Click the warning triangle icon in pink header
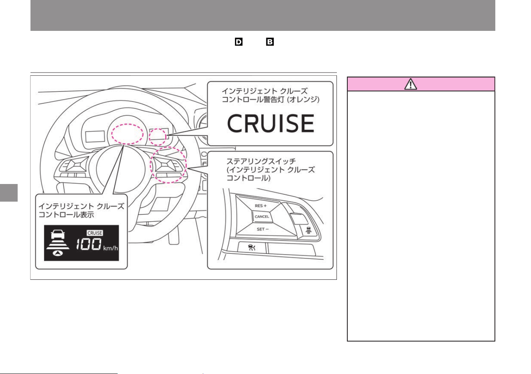Screen dimensions: 531x374 pos(411,84)
